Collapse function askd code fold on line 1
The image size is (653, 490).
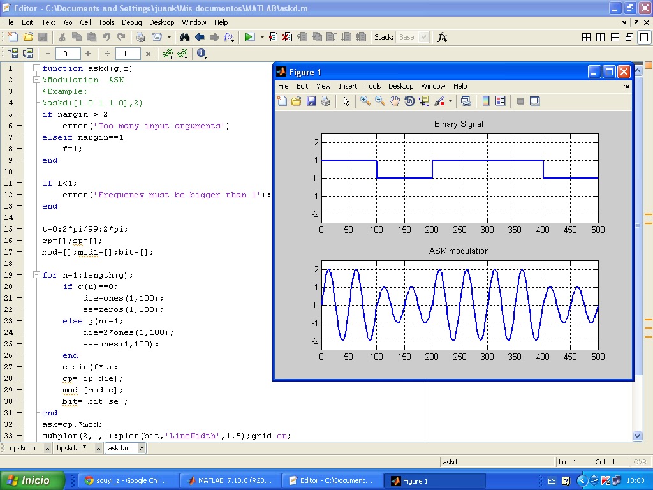36,68
